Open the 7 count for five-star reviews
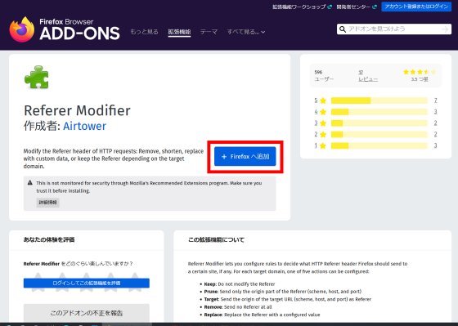 (435, 100)
